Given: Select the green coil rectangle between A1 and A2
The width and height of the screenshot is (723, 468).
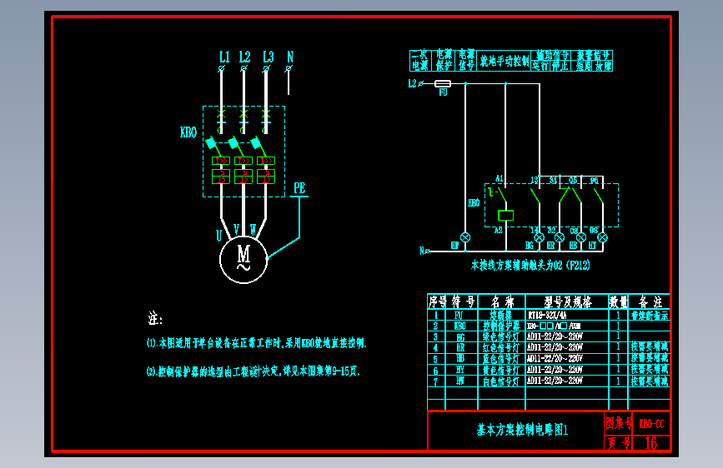Looking at the screenshot, I should point(506,215).
